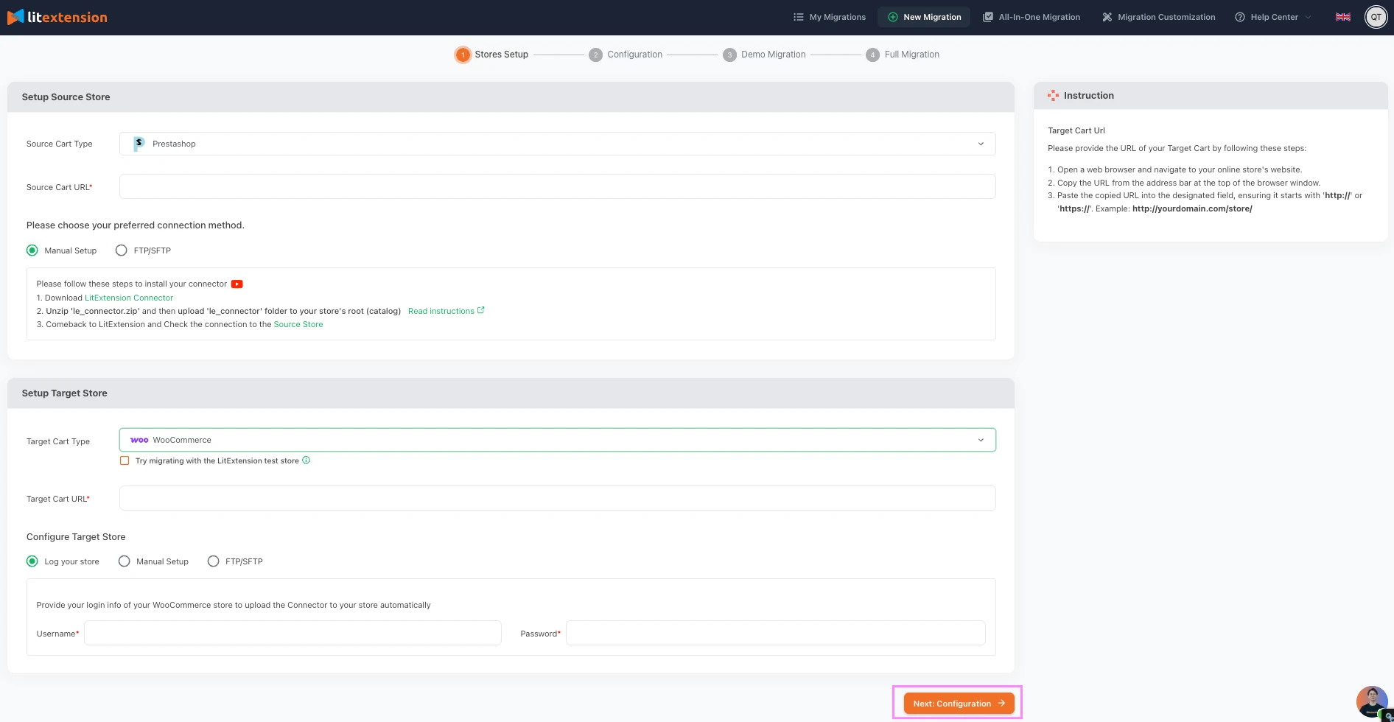The height and width of the screenshot is (722, 1394).
Task: Click the arrow icon in Next: Configuration
Action: click(1001, 704)
